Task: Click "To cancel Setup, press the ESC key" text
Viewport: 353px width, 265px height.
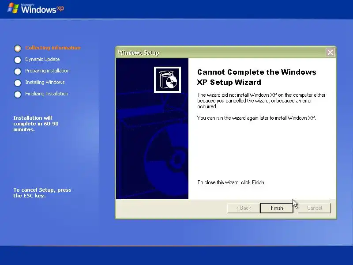Action: [42, 193]
